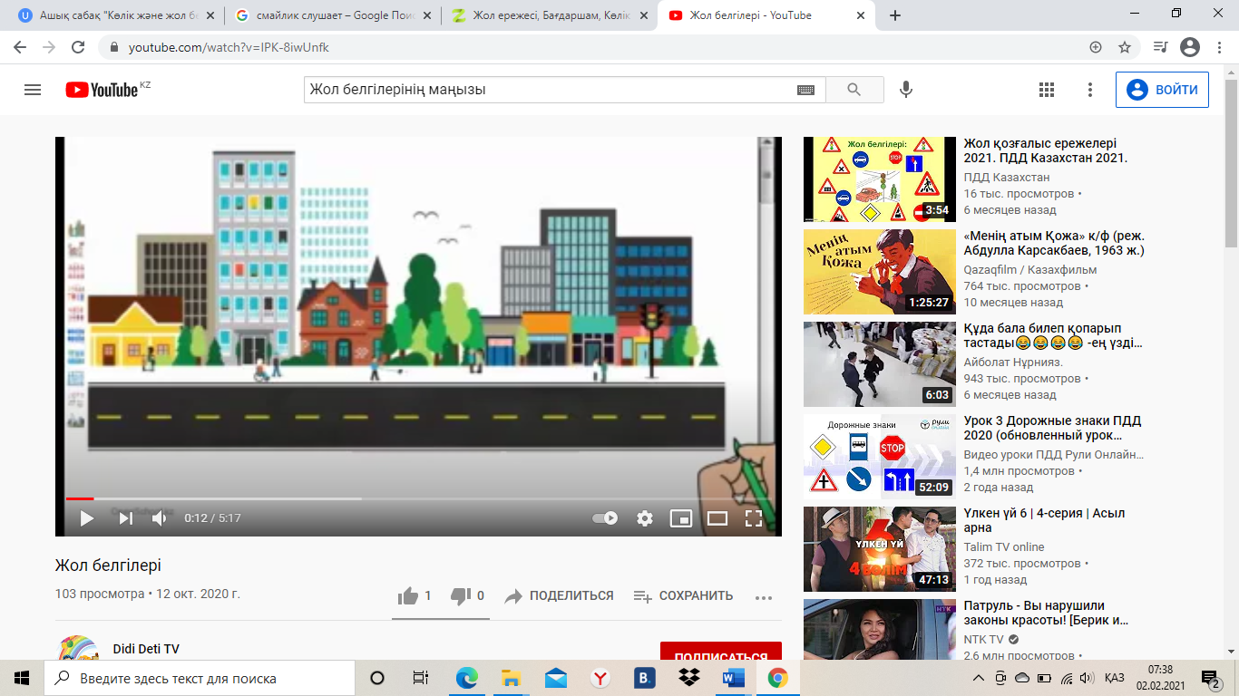Start voice search with microphone icon

point(905,90)
